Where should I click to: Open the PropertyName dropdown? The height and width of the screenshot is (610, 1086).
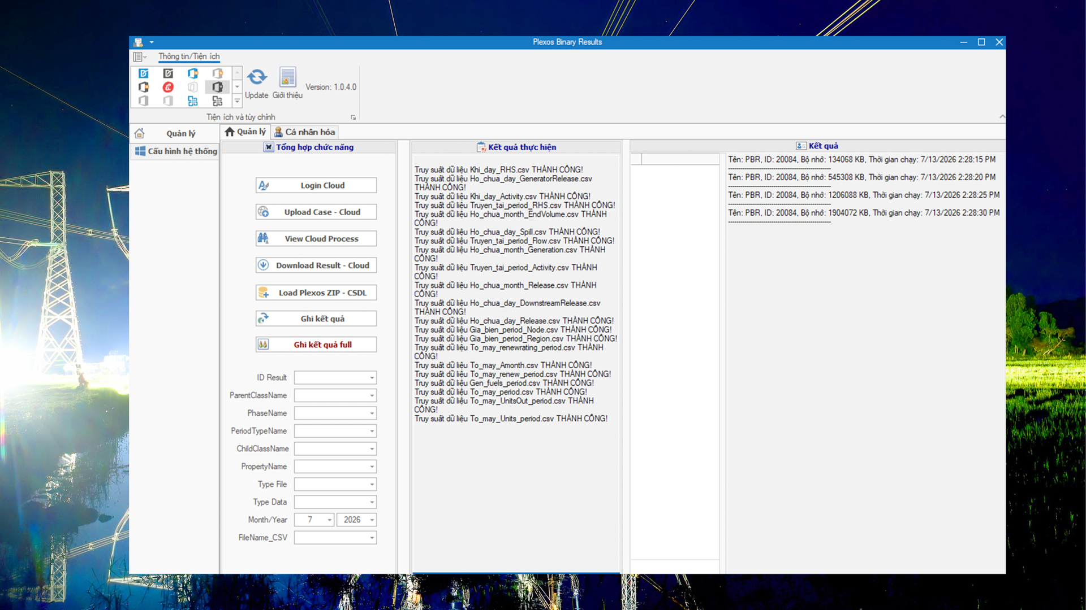click(372, 467)
